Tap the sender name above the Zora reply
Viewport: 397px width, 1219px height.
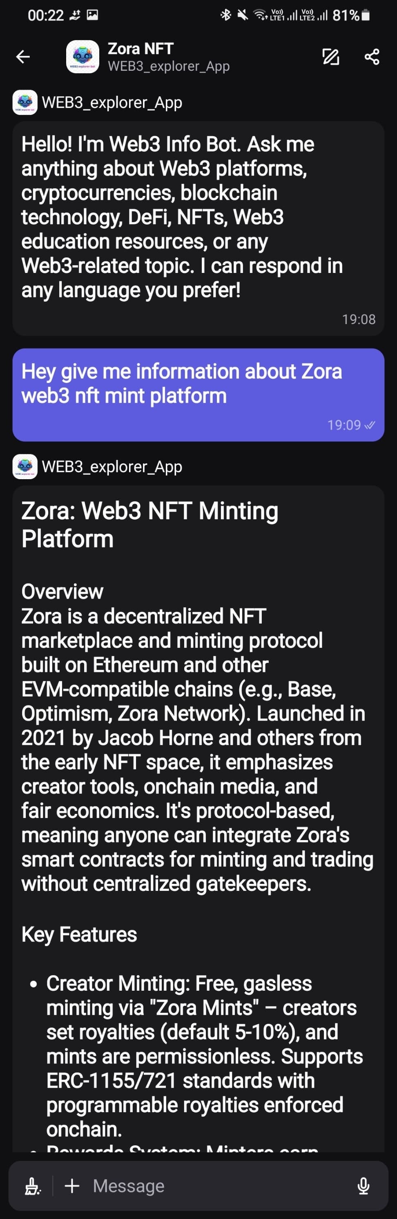coord(112,467)
